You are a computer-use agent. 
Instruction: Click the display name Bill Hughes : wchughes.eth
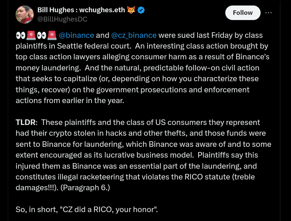click(81, 10)
